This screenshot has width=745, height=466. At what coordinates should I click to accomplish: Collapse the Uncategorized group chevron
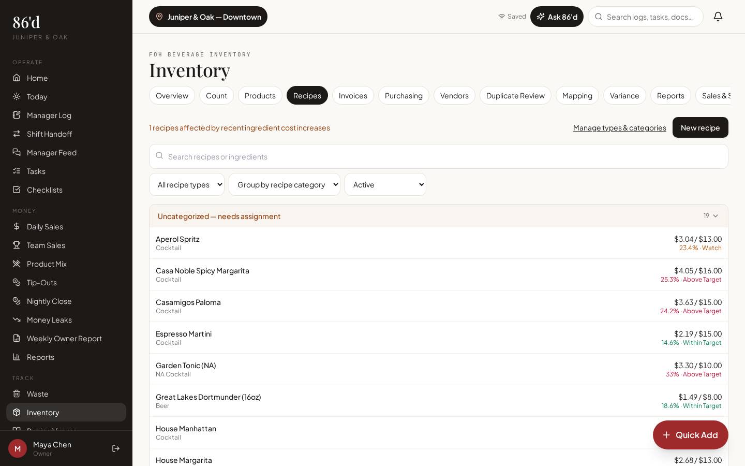pyautogui.click(x=716, y=216)
